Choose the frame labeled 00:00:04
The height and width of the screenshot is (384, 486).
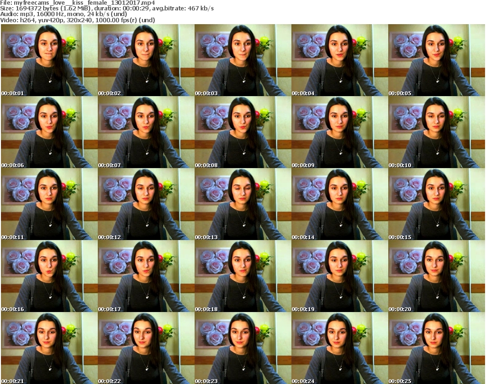[x=340, y=60]
